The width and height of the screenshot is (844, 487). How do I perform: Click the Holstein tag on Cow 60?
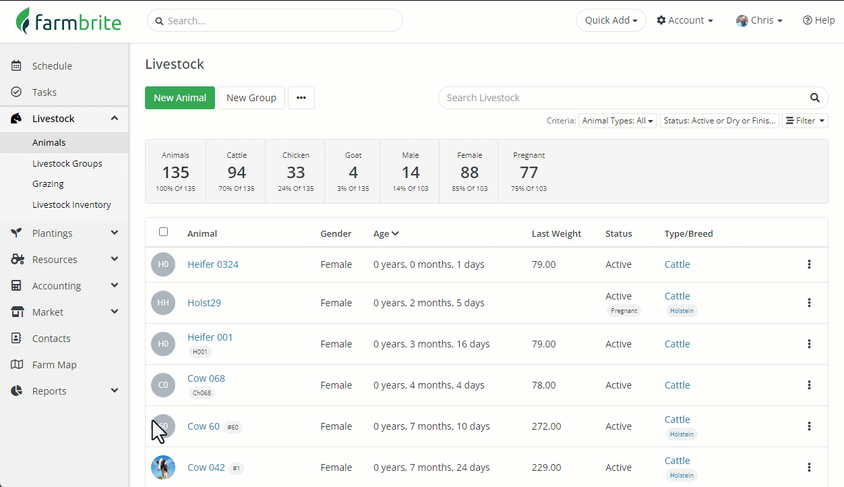tap(682, 434)
